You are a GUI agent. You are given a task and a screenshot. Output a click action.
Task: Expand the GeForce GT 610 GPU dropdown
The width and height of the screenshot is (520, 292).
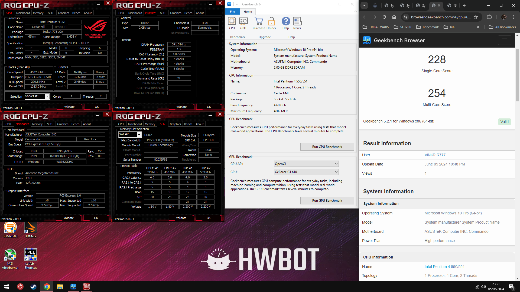tap(306, 172)
